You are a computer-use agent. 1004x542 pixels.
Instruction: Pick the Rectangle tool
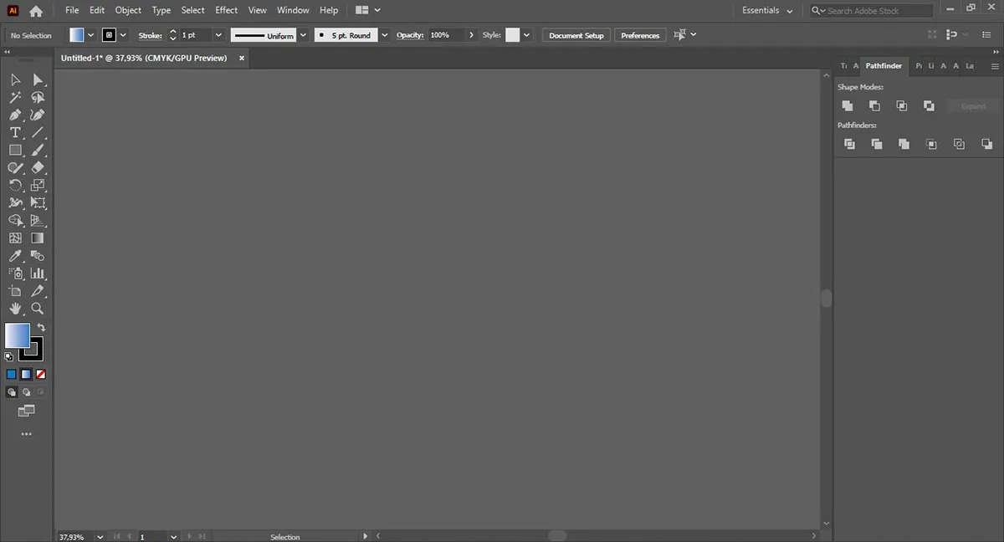click(x=15, y=150)
